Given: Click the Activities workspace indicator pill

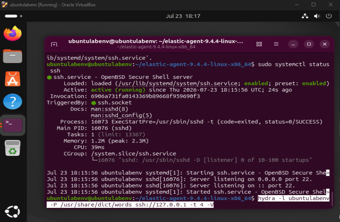Looking at the screenshot, I should pyautogui.click(x=11, y=16).
